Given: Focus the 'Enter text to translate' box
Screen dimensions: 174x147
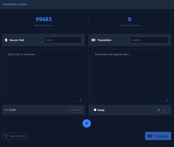Looking at the screenshot, I should [x=43, y=75].
